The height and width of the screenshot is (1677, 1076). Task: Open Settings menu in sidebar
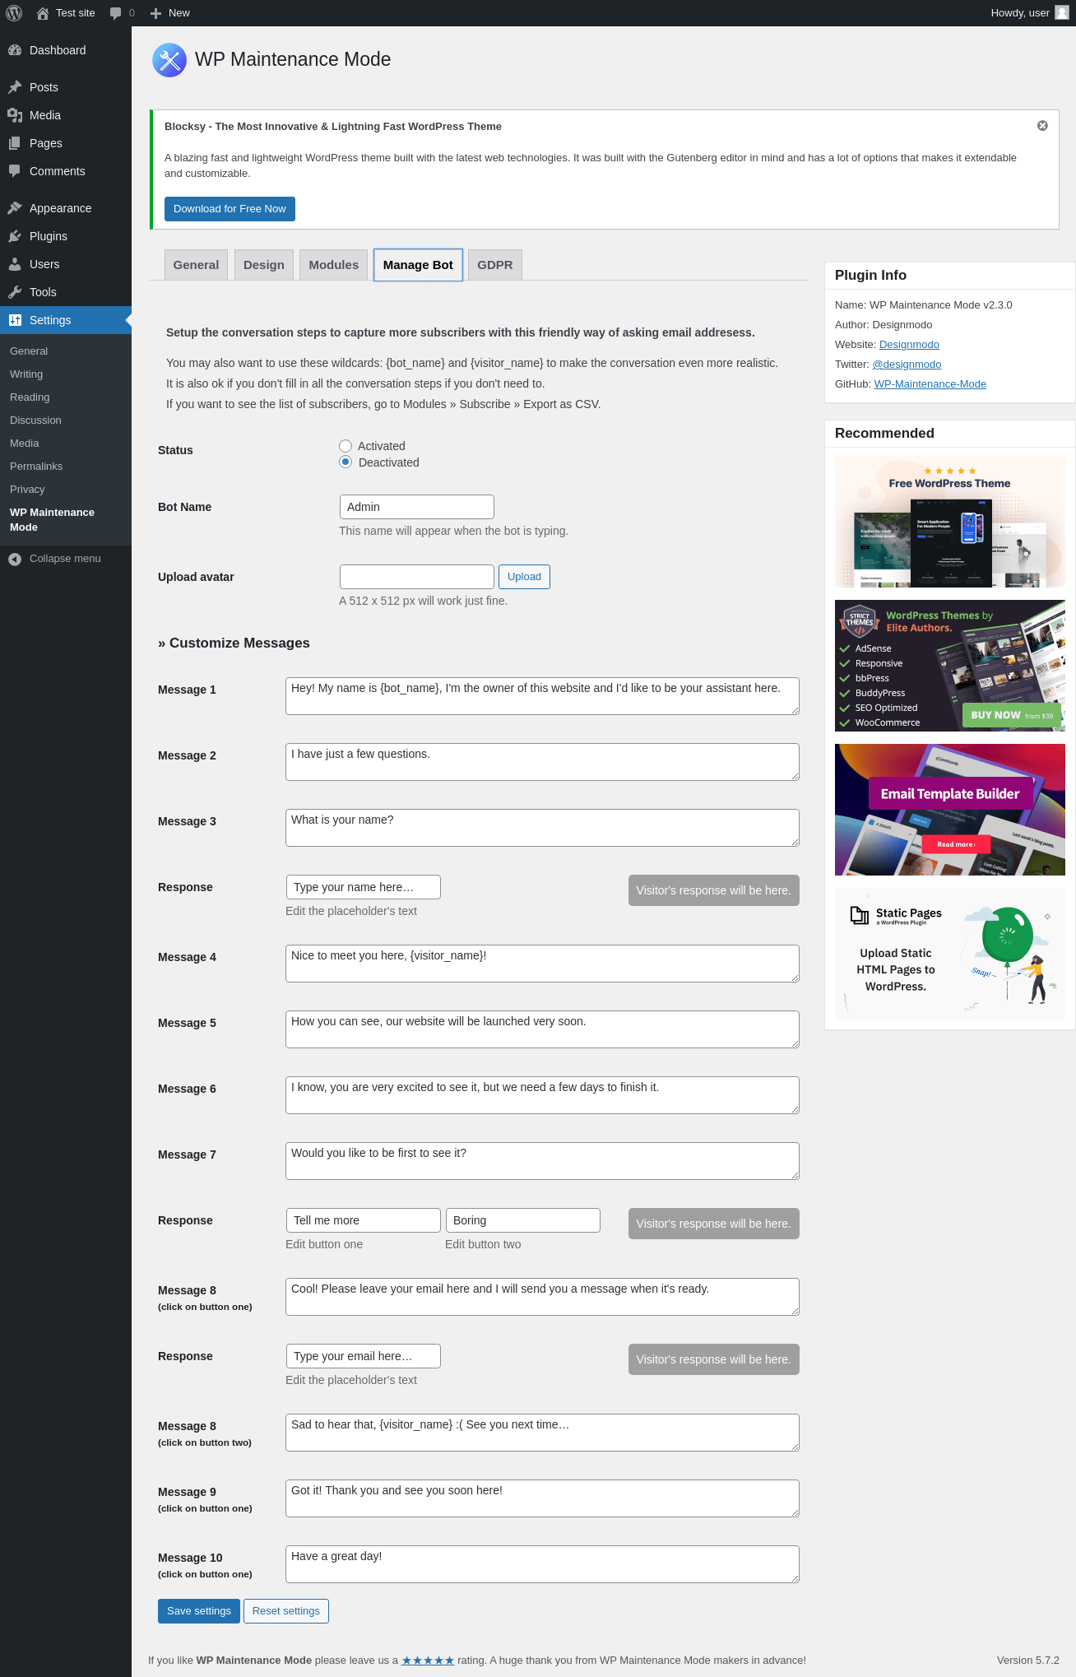pos(66,320)
